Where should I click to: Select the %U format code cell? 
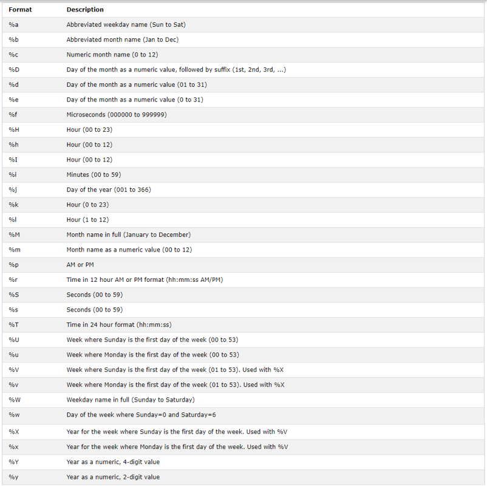click(x=14, y=340)
